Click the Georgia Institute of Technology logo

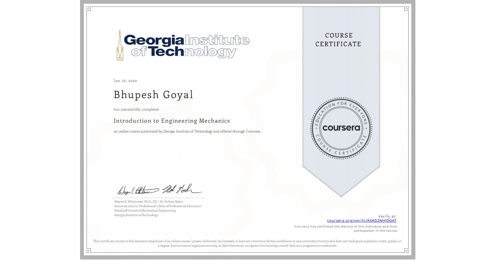click(x=182, y=45)
